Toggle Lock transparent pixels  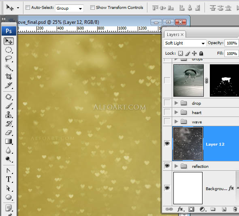[x=181, y=53]
